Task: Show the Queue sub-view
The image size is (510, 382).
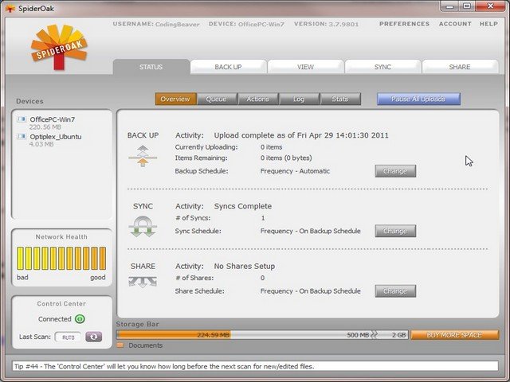Action: tap(216, 99)
